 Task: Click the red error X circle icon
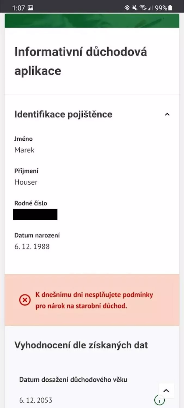coord(25,300)
